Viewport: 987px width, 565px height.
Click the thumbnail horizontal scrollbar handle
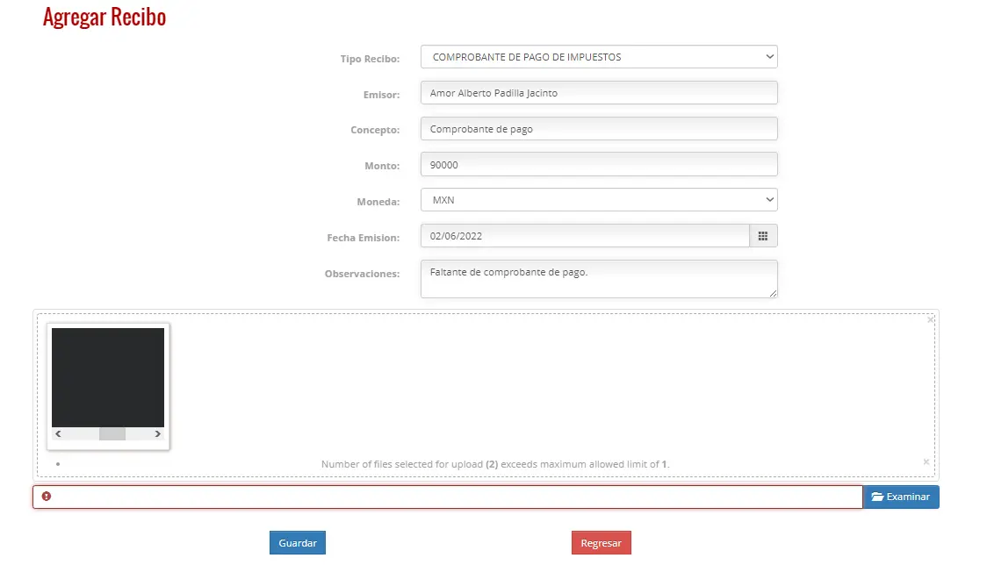112,433
